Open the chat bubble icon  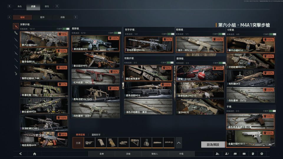pyautogui.click(x=235, y=154)
